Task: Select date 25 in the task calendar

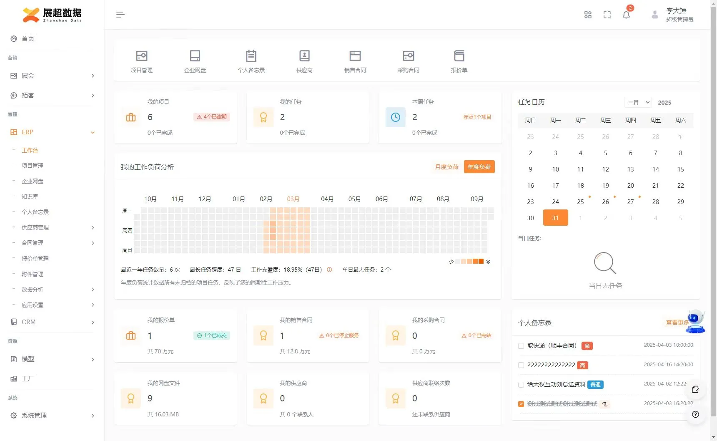Action: coord(580,202)
